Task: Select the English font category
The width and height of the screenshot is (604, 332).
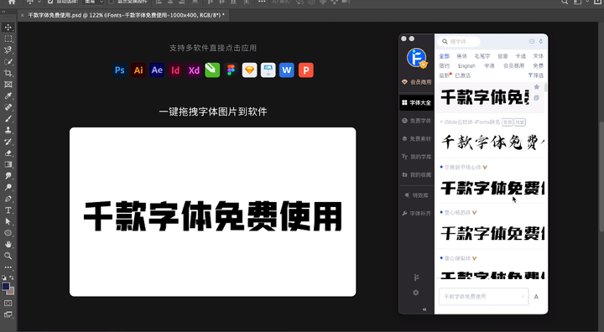Action: tap(466, 66)
